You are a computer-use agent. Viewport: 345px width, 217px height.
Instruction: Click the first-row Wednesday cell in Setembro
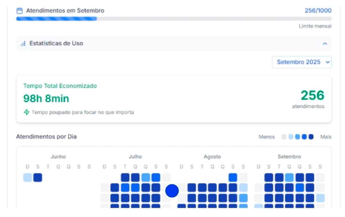[289, 178]
